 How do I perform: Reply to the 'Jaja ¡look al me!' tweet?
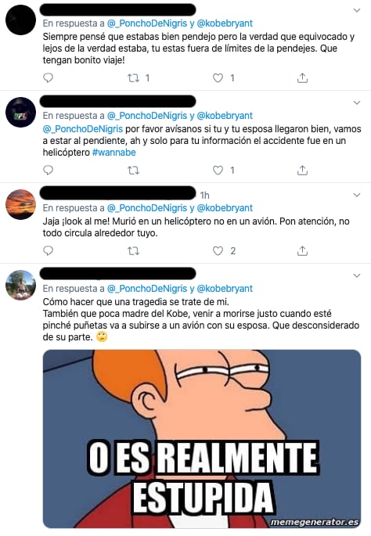49,251
